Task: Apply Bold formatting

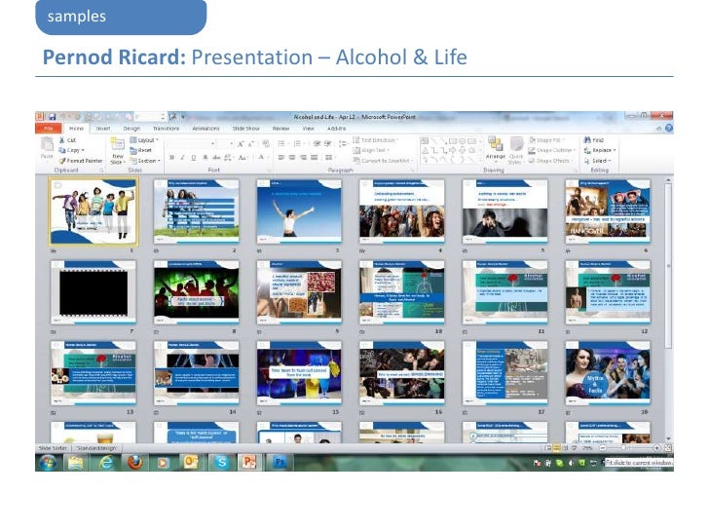Action: point(171,158)
